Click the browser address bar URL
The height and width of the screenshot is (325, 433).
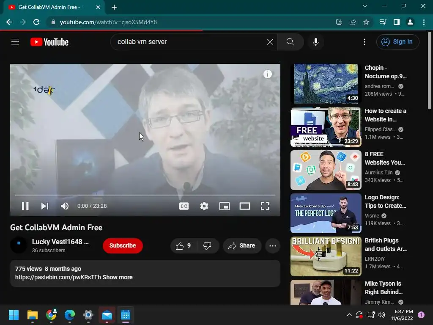(108, 22)
